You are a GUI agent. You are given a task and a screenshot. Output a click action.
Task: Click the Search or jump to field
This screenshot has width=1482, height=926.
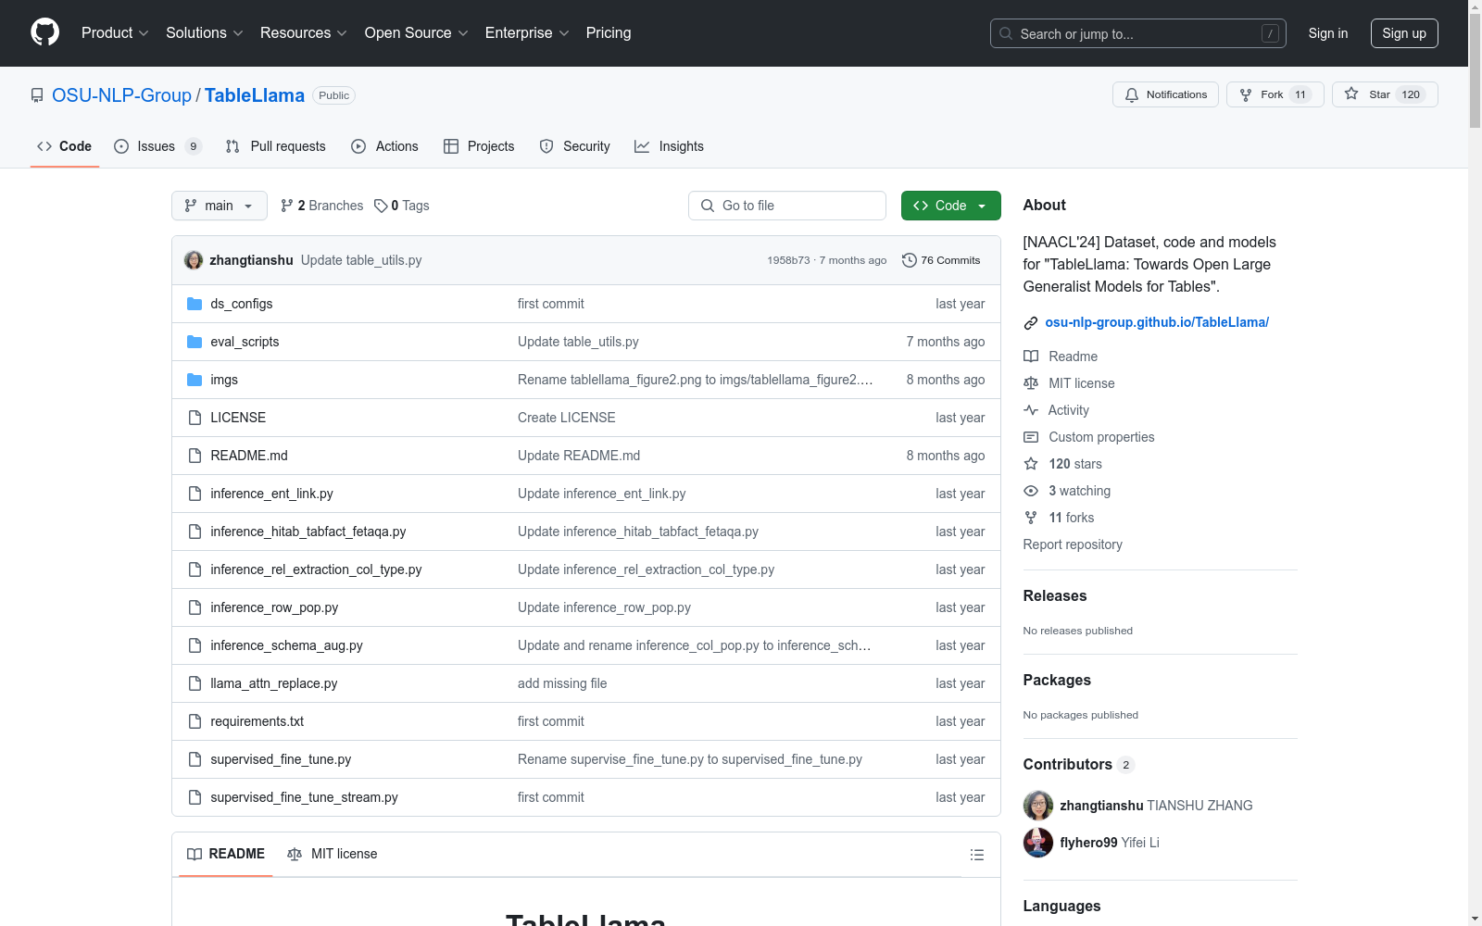pos(1138,33)
